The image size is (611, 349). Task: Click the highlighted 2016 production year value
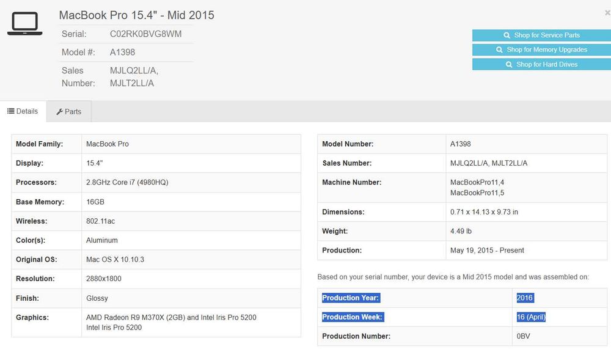(x=524, y=298)
